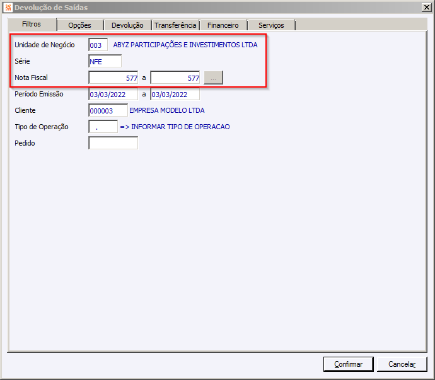This screenshot has height=380, width=435.
Task: Open the Devolução tab
Action: click(x=127, y=25)
